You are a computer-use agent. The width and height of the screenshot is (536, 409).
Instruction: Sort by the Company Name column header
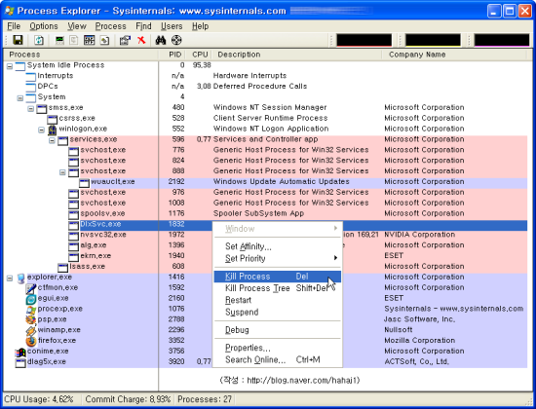pyautogui.click(x=454, y=55)
